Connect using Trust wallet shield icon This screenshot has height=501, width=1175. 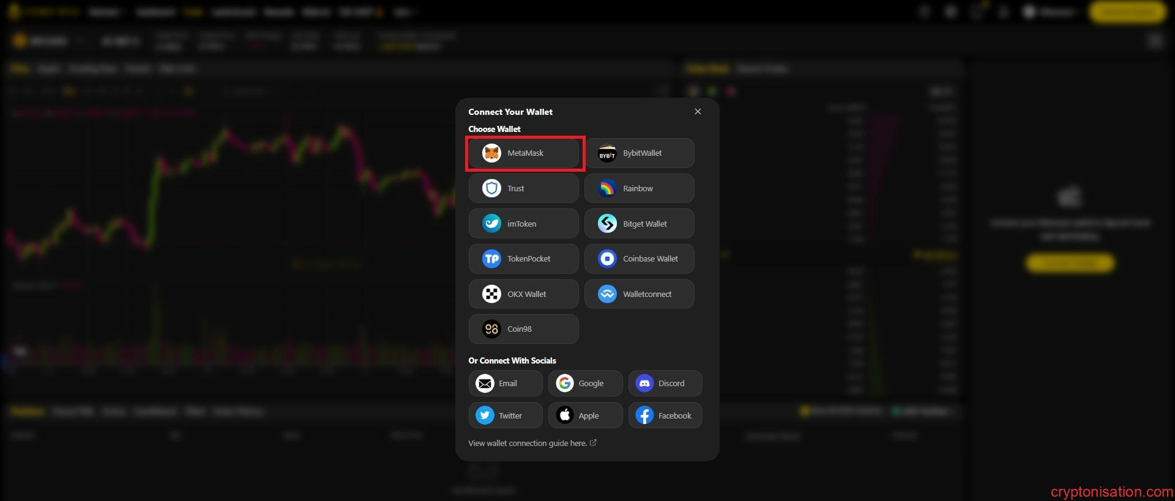[491, 188]
